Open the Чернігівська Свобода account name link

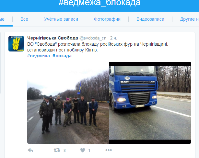(x=53, y=38)
